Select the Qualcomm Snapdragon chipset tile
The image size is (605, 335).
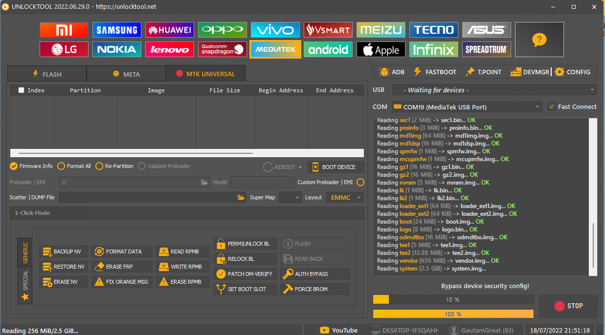tap(222, 49)
